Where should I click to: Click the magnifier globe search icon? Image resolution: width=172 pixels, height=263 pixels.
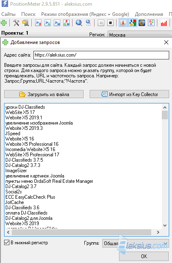coord(79,23)
